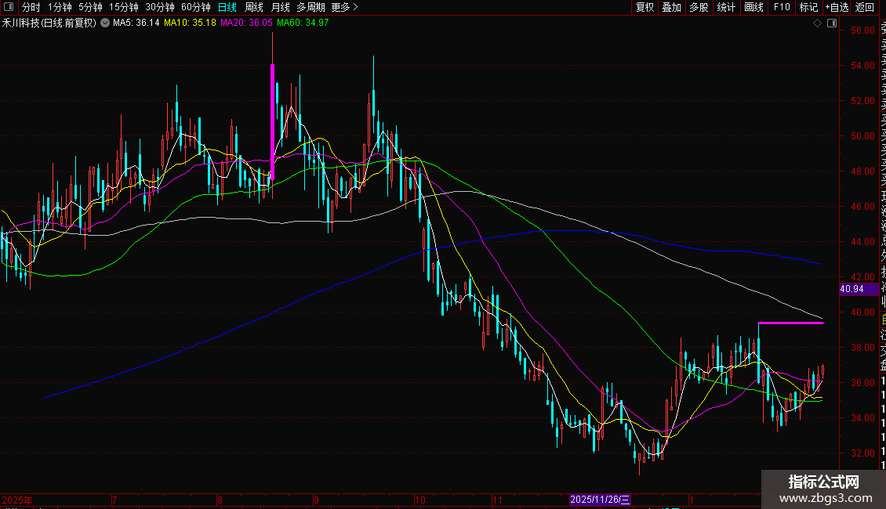Add stock with +自选 button
The image size is (886, 509).
pyautogui.click(x=837, y=7)
